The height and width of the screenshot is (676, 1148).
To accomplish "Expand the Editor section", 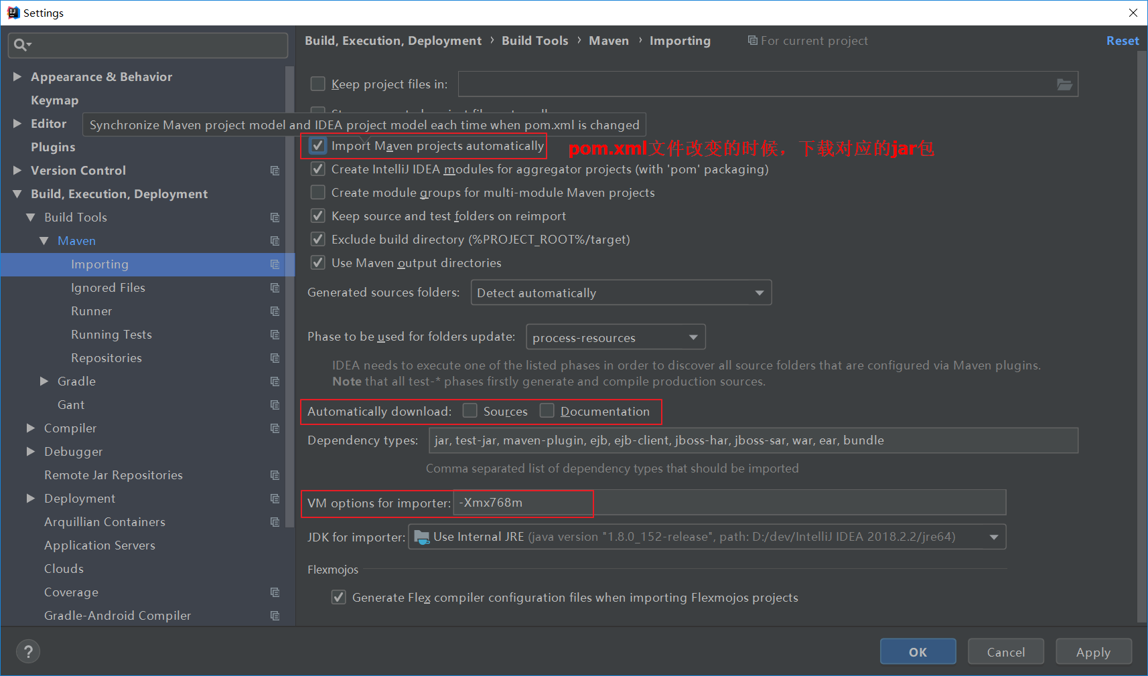I will pos(17,124).
